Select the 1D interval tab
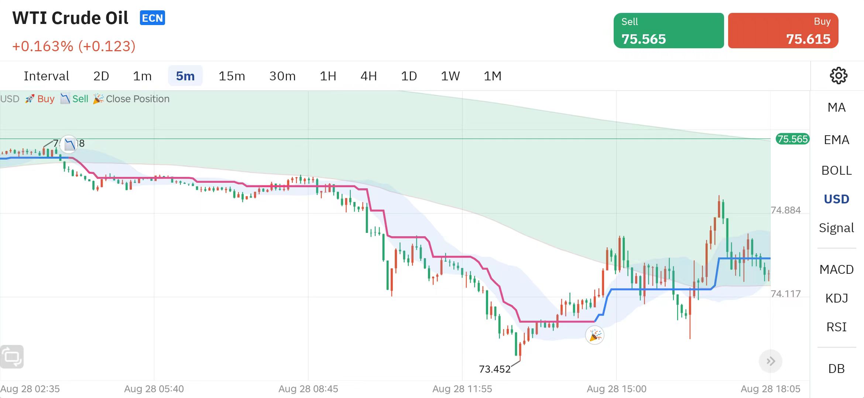 (409, 76)
